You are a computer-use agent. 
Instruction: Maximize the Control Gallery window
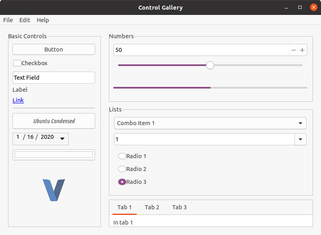click(300, 7)
